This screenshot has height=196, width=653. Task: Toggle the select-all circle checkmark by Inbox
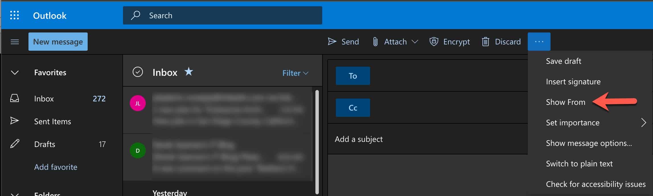[x=138, y=72]
